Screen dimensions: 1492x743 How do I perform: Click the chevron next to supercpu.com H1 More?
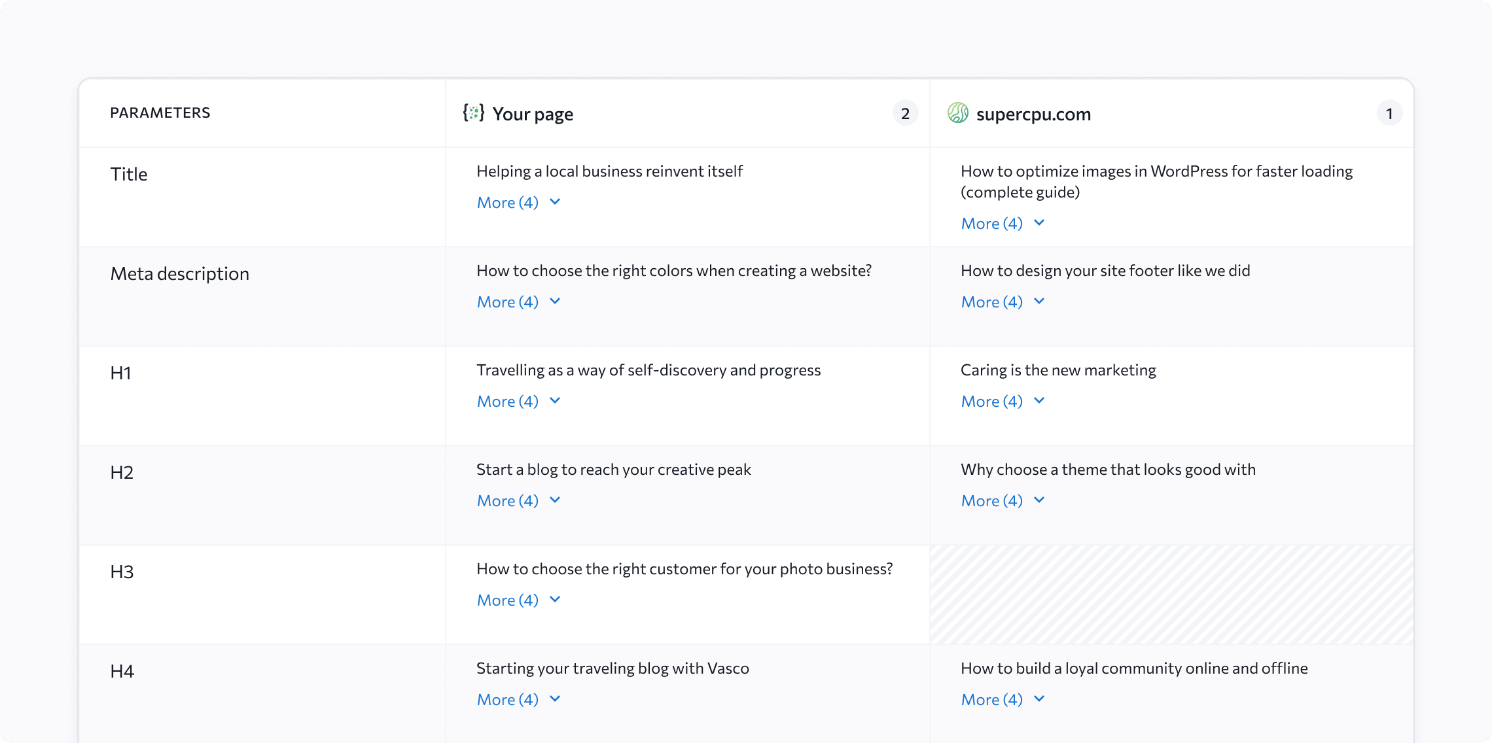click(1039, 400)
